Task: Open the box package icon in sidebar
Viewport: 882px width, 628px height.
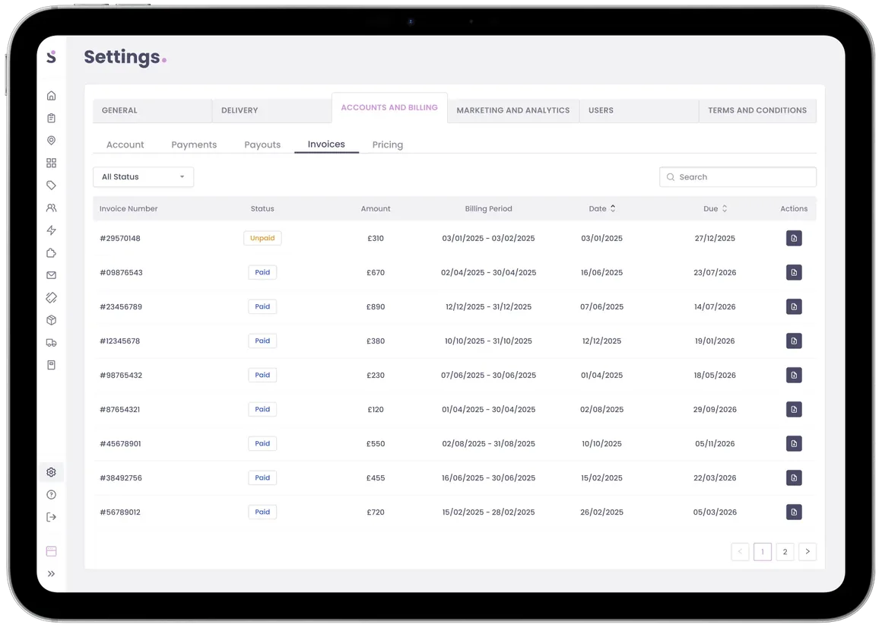Action: pyautogui.click(x=51, y=321)
